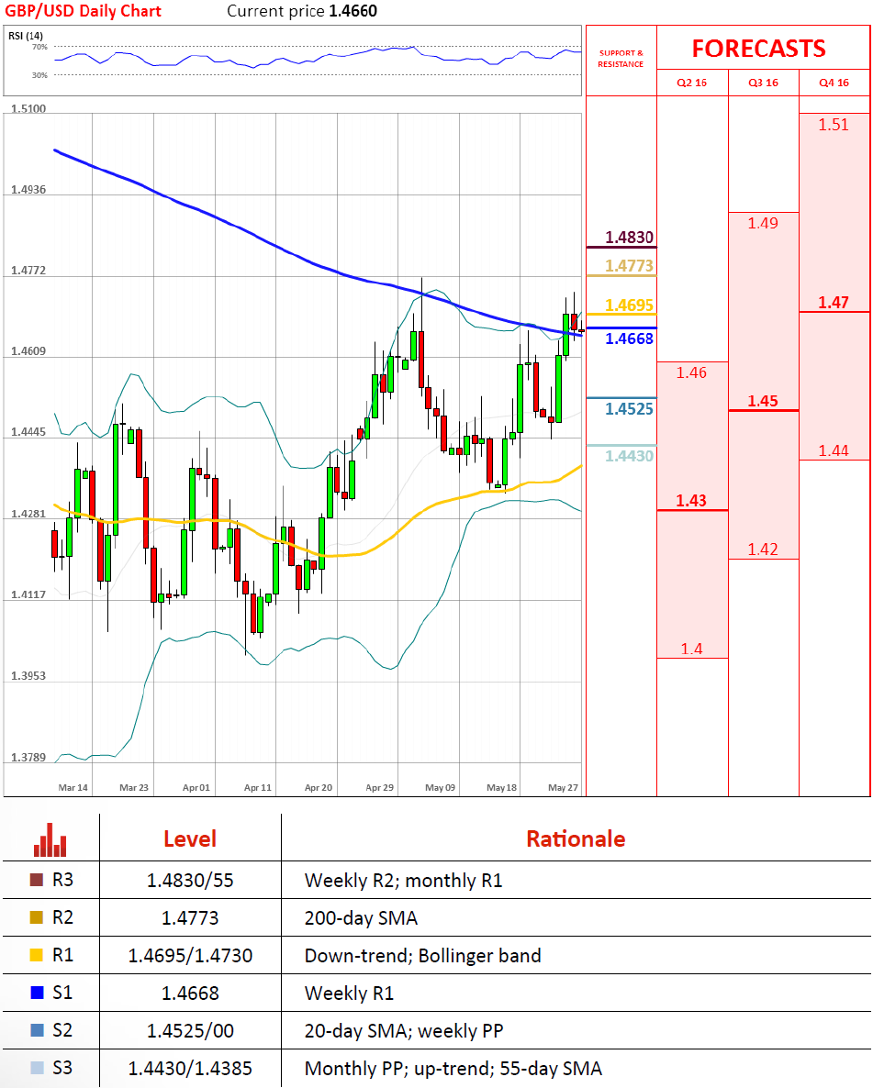The width and height of the screenshot is (873, 1088).
Task: Click the Q4 16 median forecast 1.47
Action: click(x=834, y=303)
